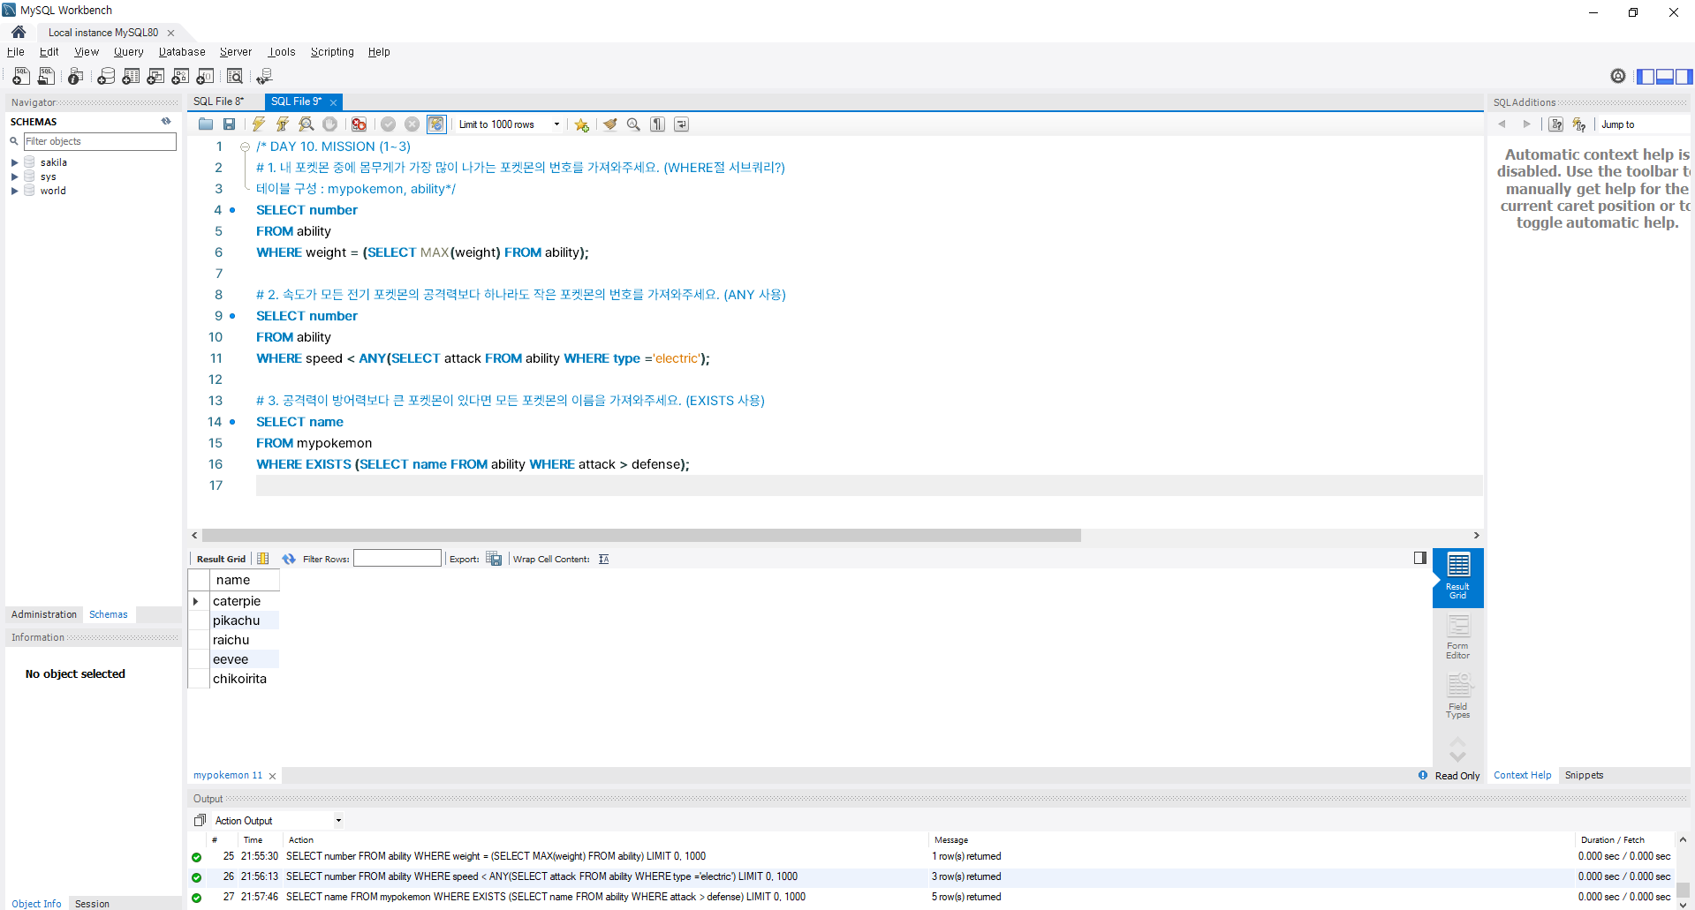
Task: Toggle display of invisible characters
Action: pyautogui.click(x=657, y=124)
